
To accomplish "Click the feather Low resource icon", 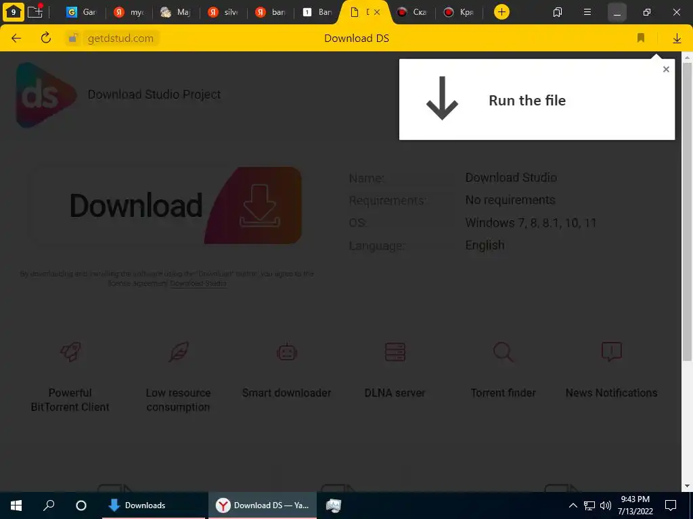I will tap(179, 351).
